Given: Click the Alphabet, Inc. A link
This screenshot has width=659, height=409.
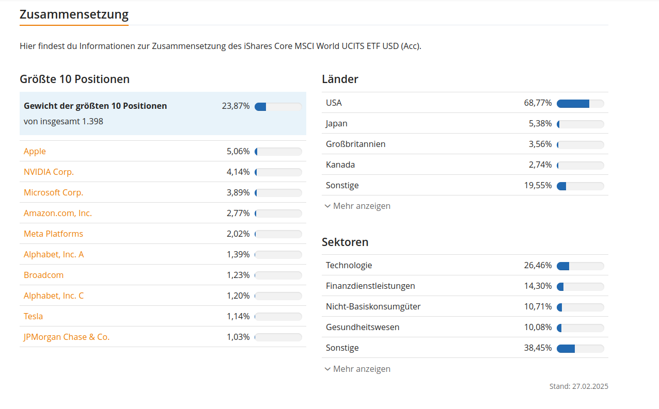Looking at the screenshot, I should (54, 254).
